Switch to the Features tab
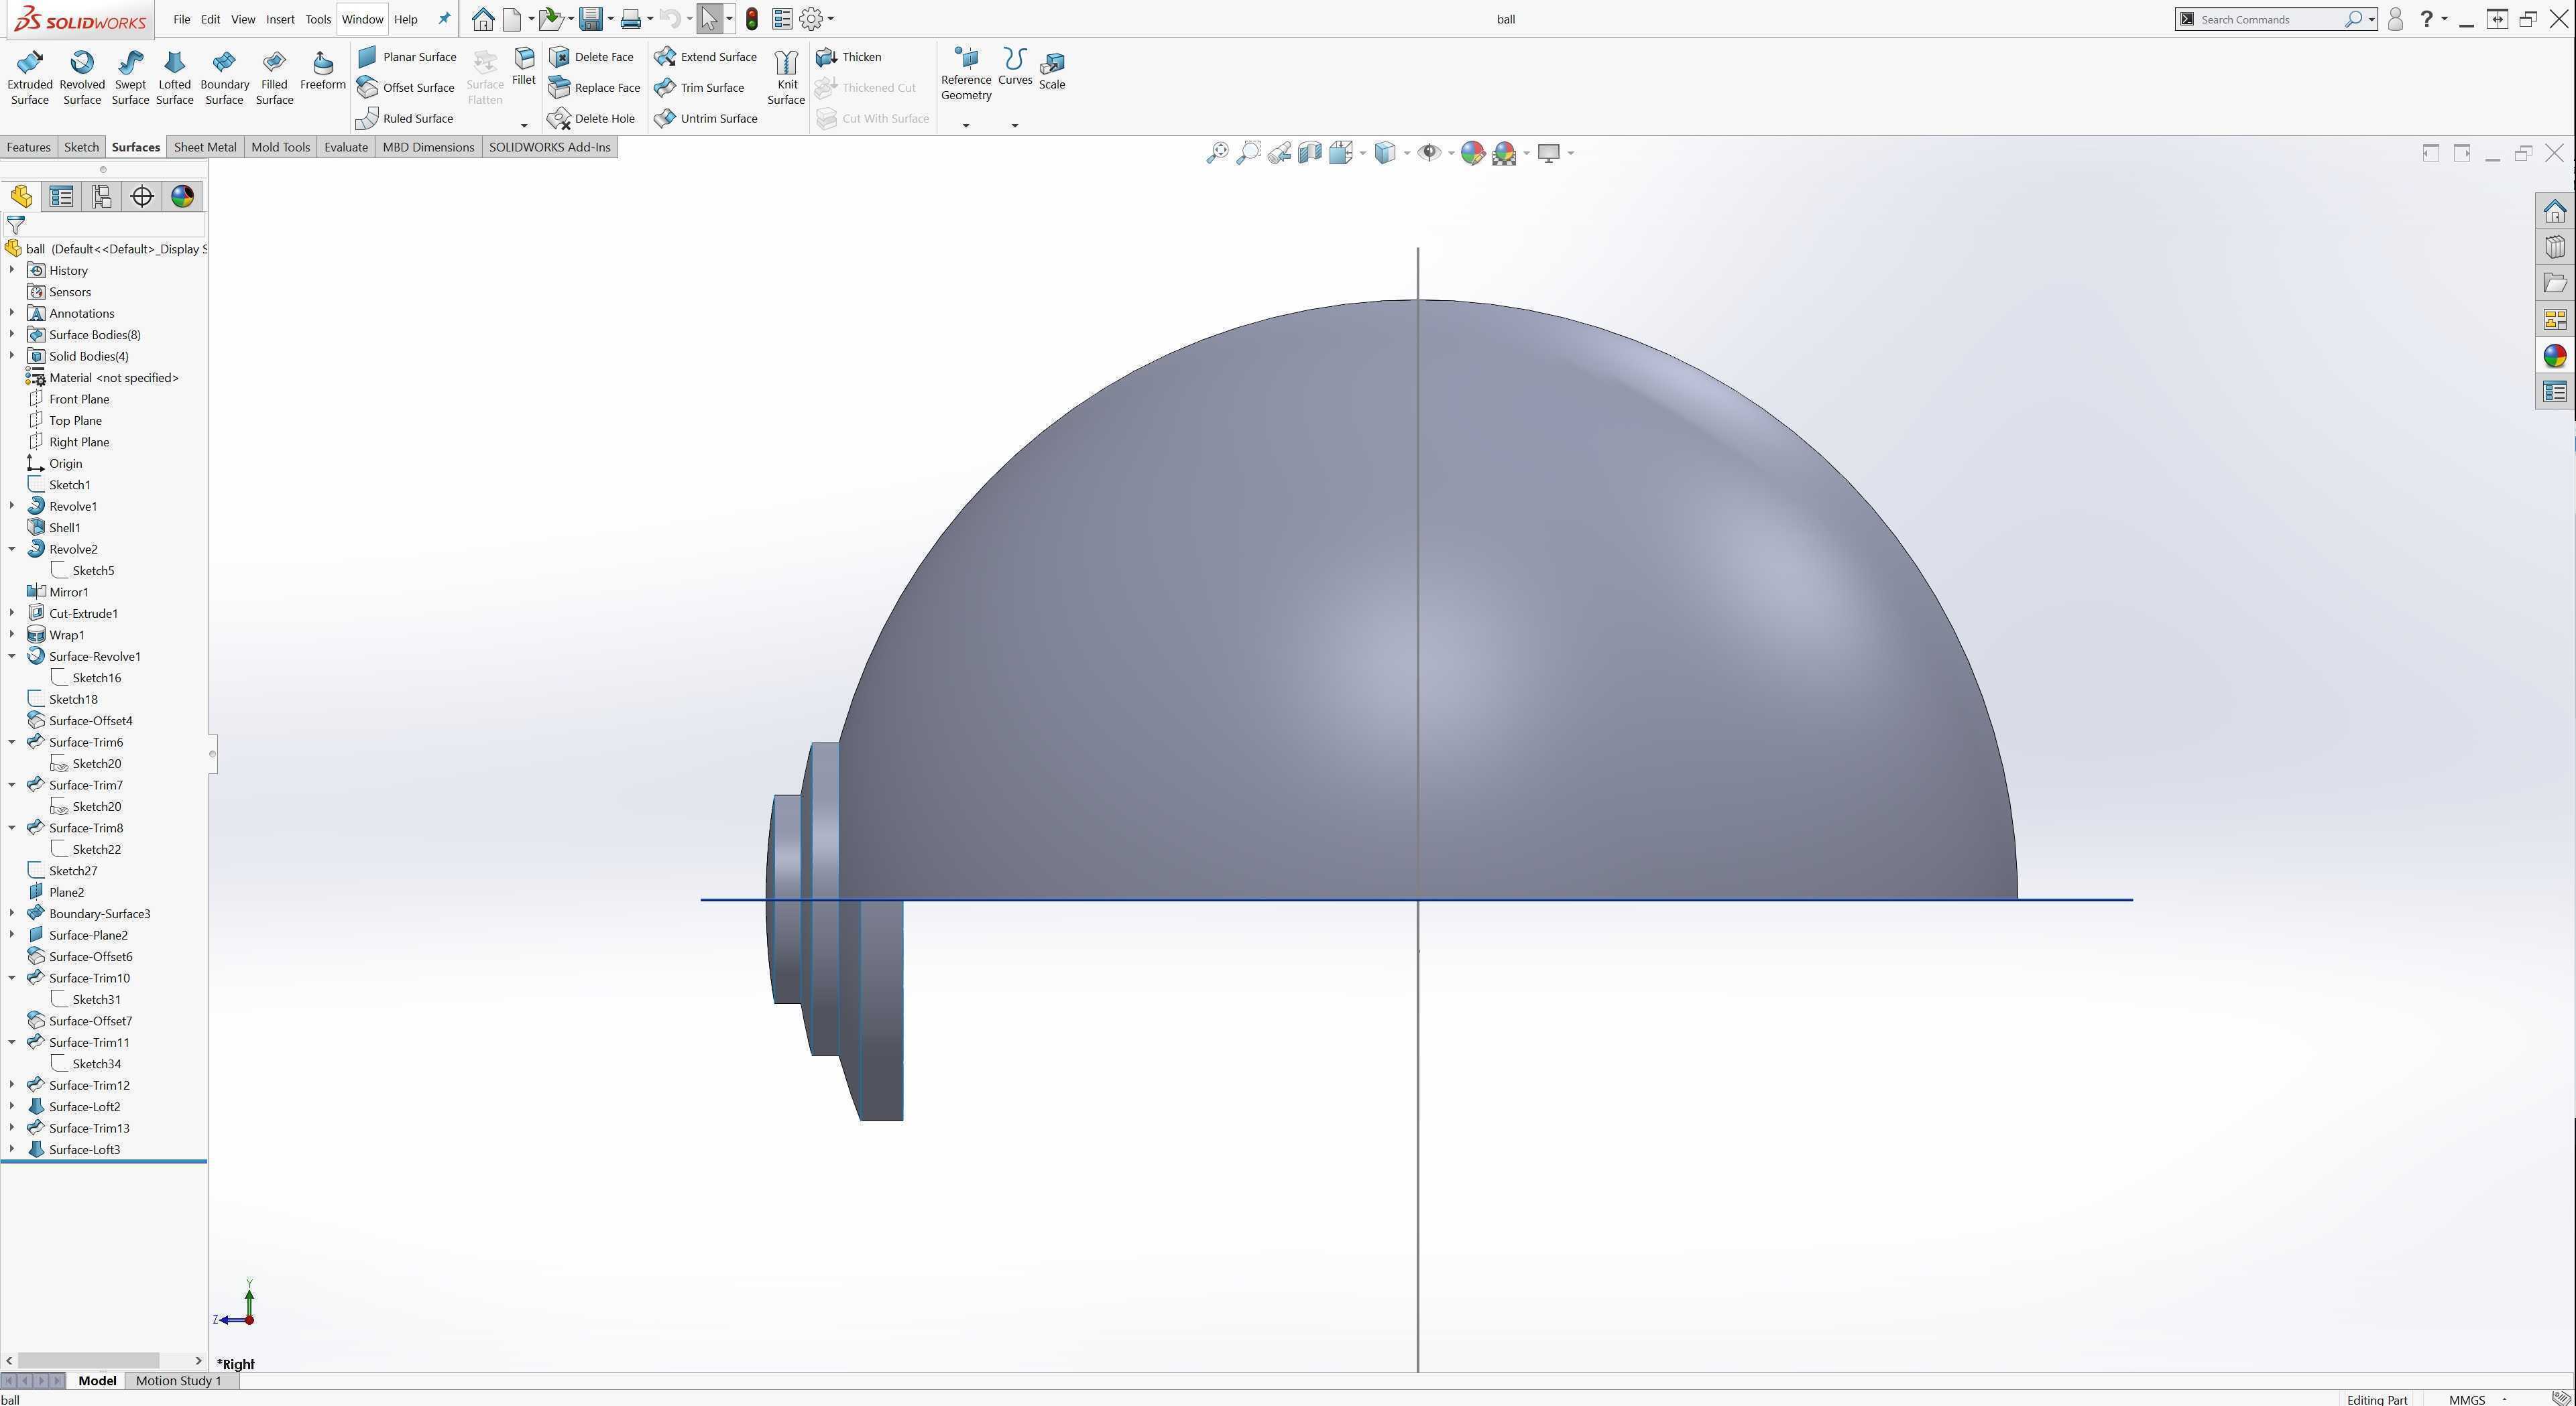 pos(28,148)
